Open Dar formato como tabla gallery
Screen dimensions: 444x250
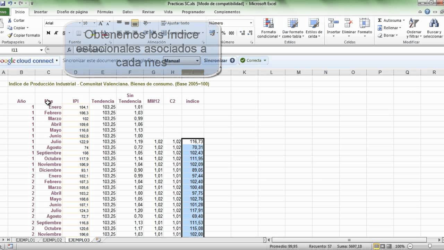click(293, 28)
